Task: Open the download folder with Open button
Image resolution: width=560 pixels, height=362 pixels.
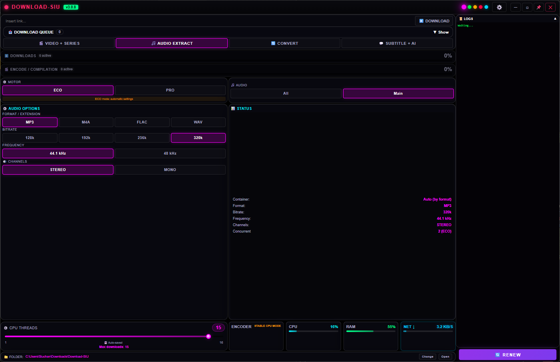Action: [x=445, y=357]
